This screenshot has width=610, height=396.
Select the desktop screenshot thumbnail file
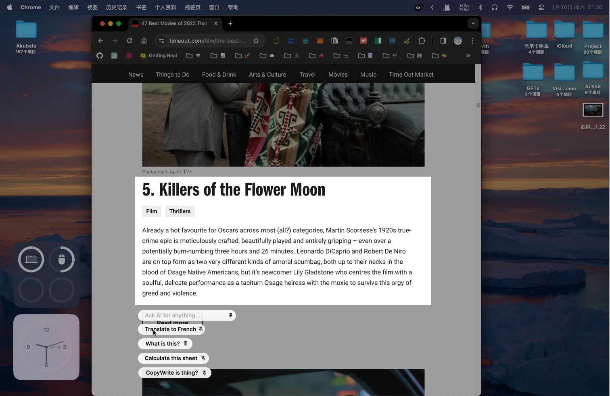point(593,110)
